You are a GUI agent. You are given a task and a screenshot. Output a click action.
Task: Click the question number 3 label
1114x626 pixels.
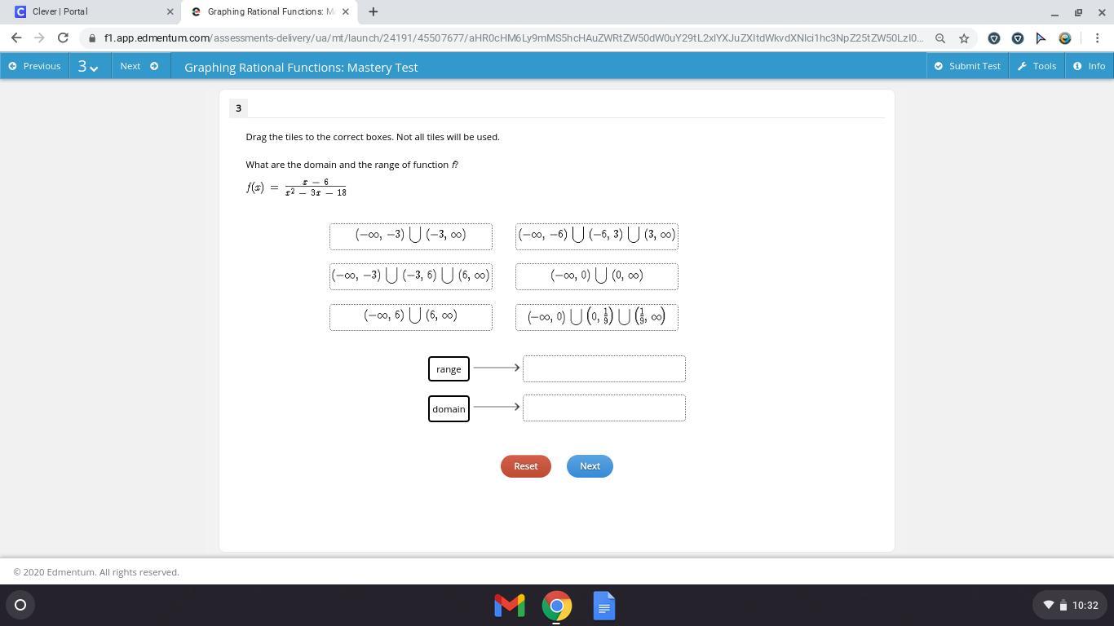click(238, 108)
